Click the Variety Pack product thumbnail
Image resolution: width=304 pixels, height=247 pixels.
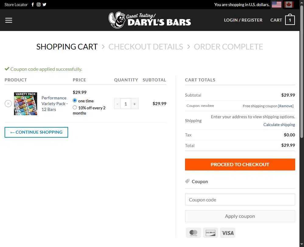click(x=25, y=104)
